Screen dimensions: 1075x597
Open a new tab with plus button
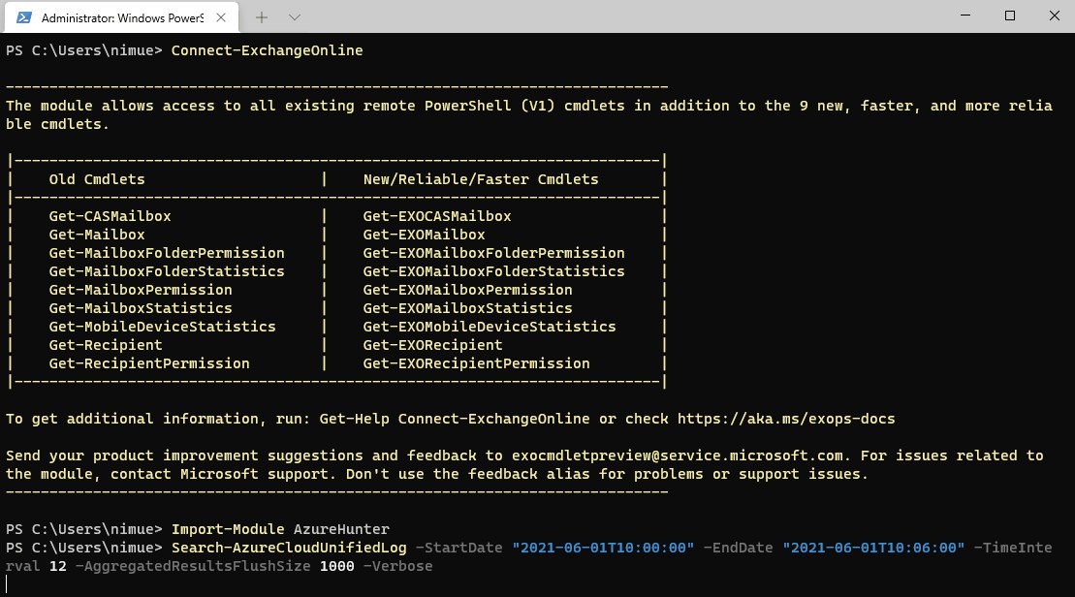point(263,16)
